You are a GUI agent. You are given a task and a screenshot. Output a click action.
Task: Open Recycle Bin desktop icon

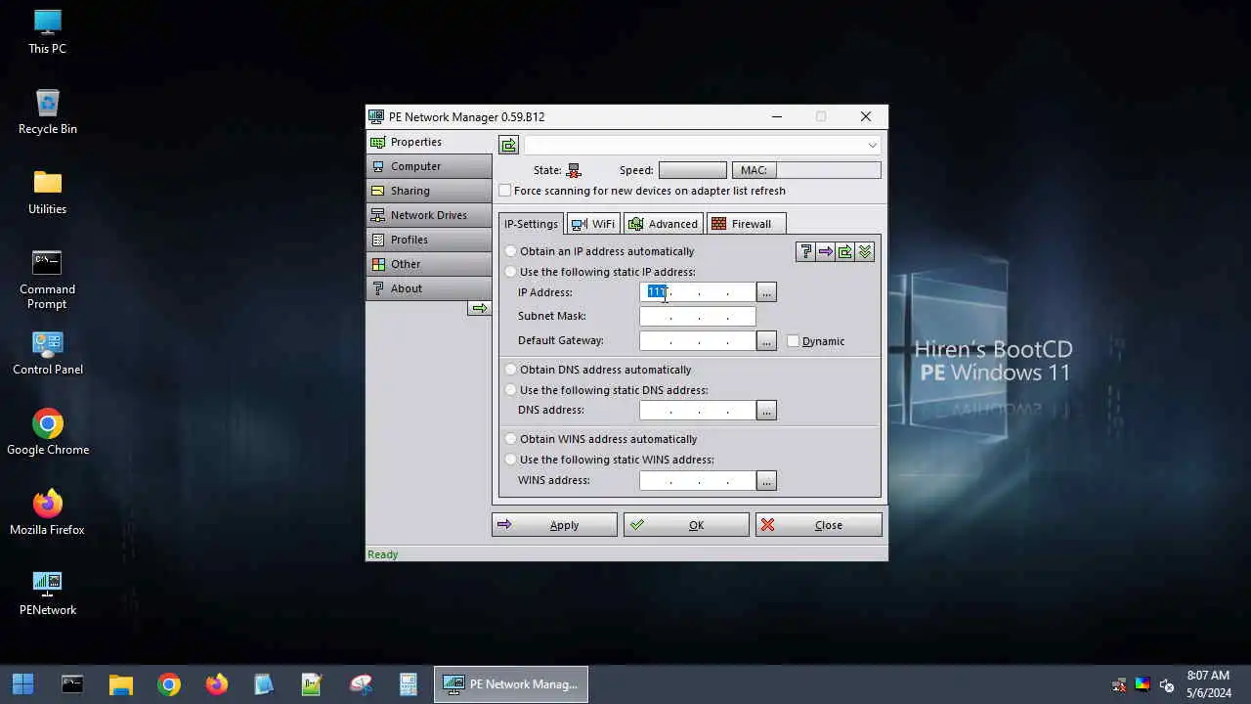47,111
